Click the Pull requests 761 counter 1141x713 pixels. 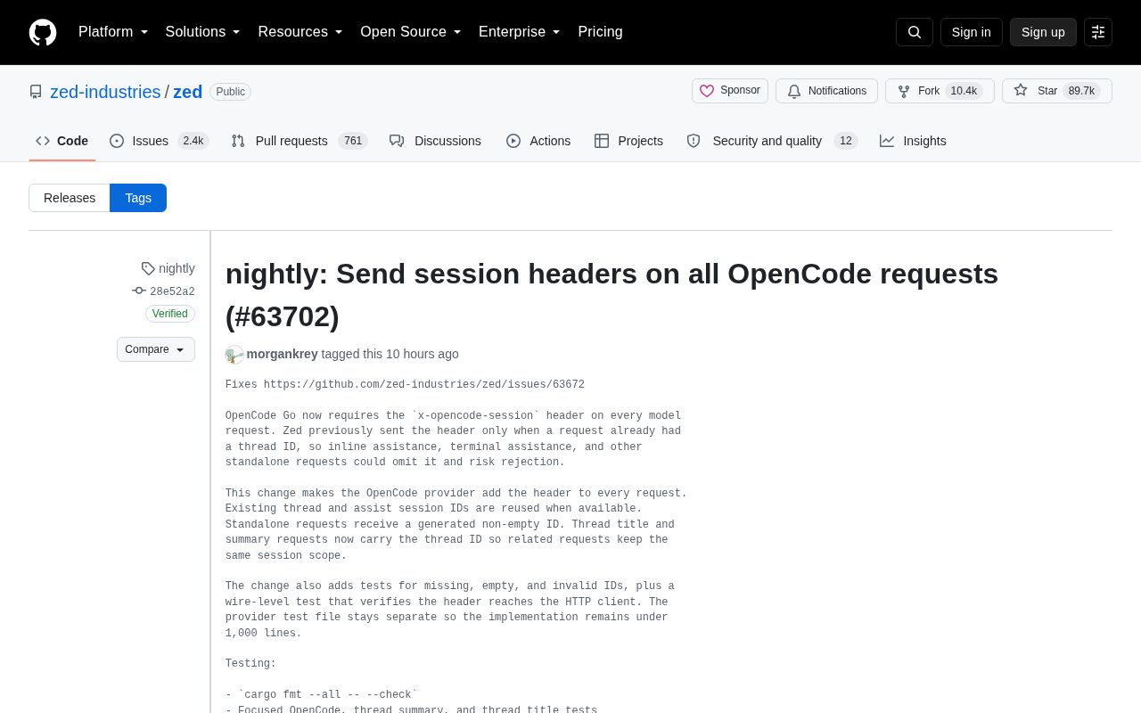click(353, 141)
